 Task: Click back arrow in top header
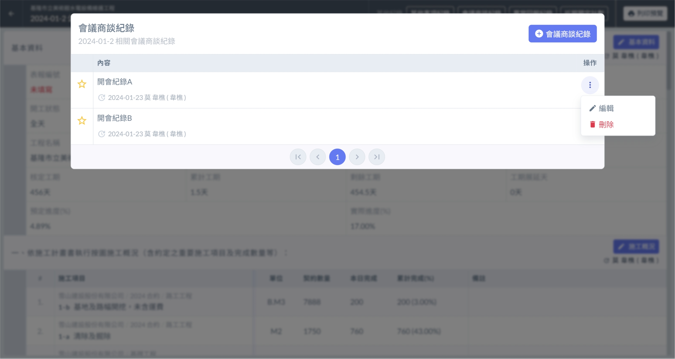tap(11, 13)
